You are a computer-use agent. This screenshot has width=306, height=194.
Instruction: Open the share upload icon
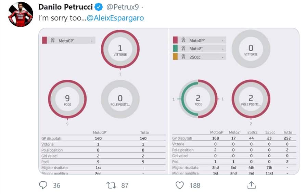[251, 185]
